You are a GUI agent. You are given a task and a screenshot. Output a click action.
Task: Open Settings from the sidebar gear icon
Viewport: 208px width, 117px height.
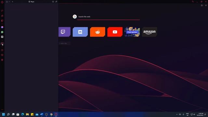[x=2, y=60]
